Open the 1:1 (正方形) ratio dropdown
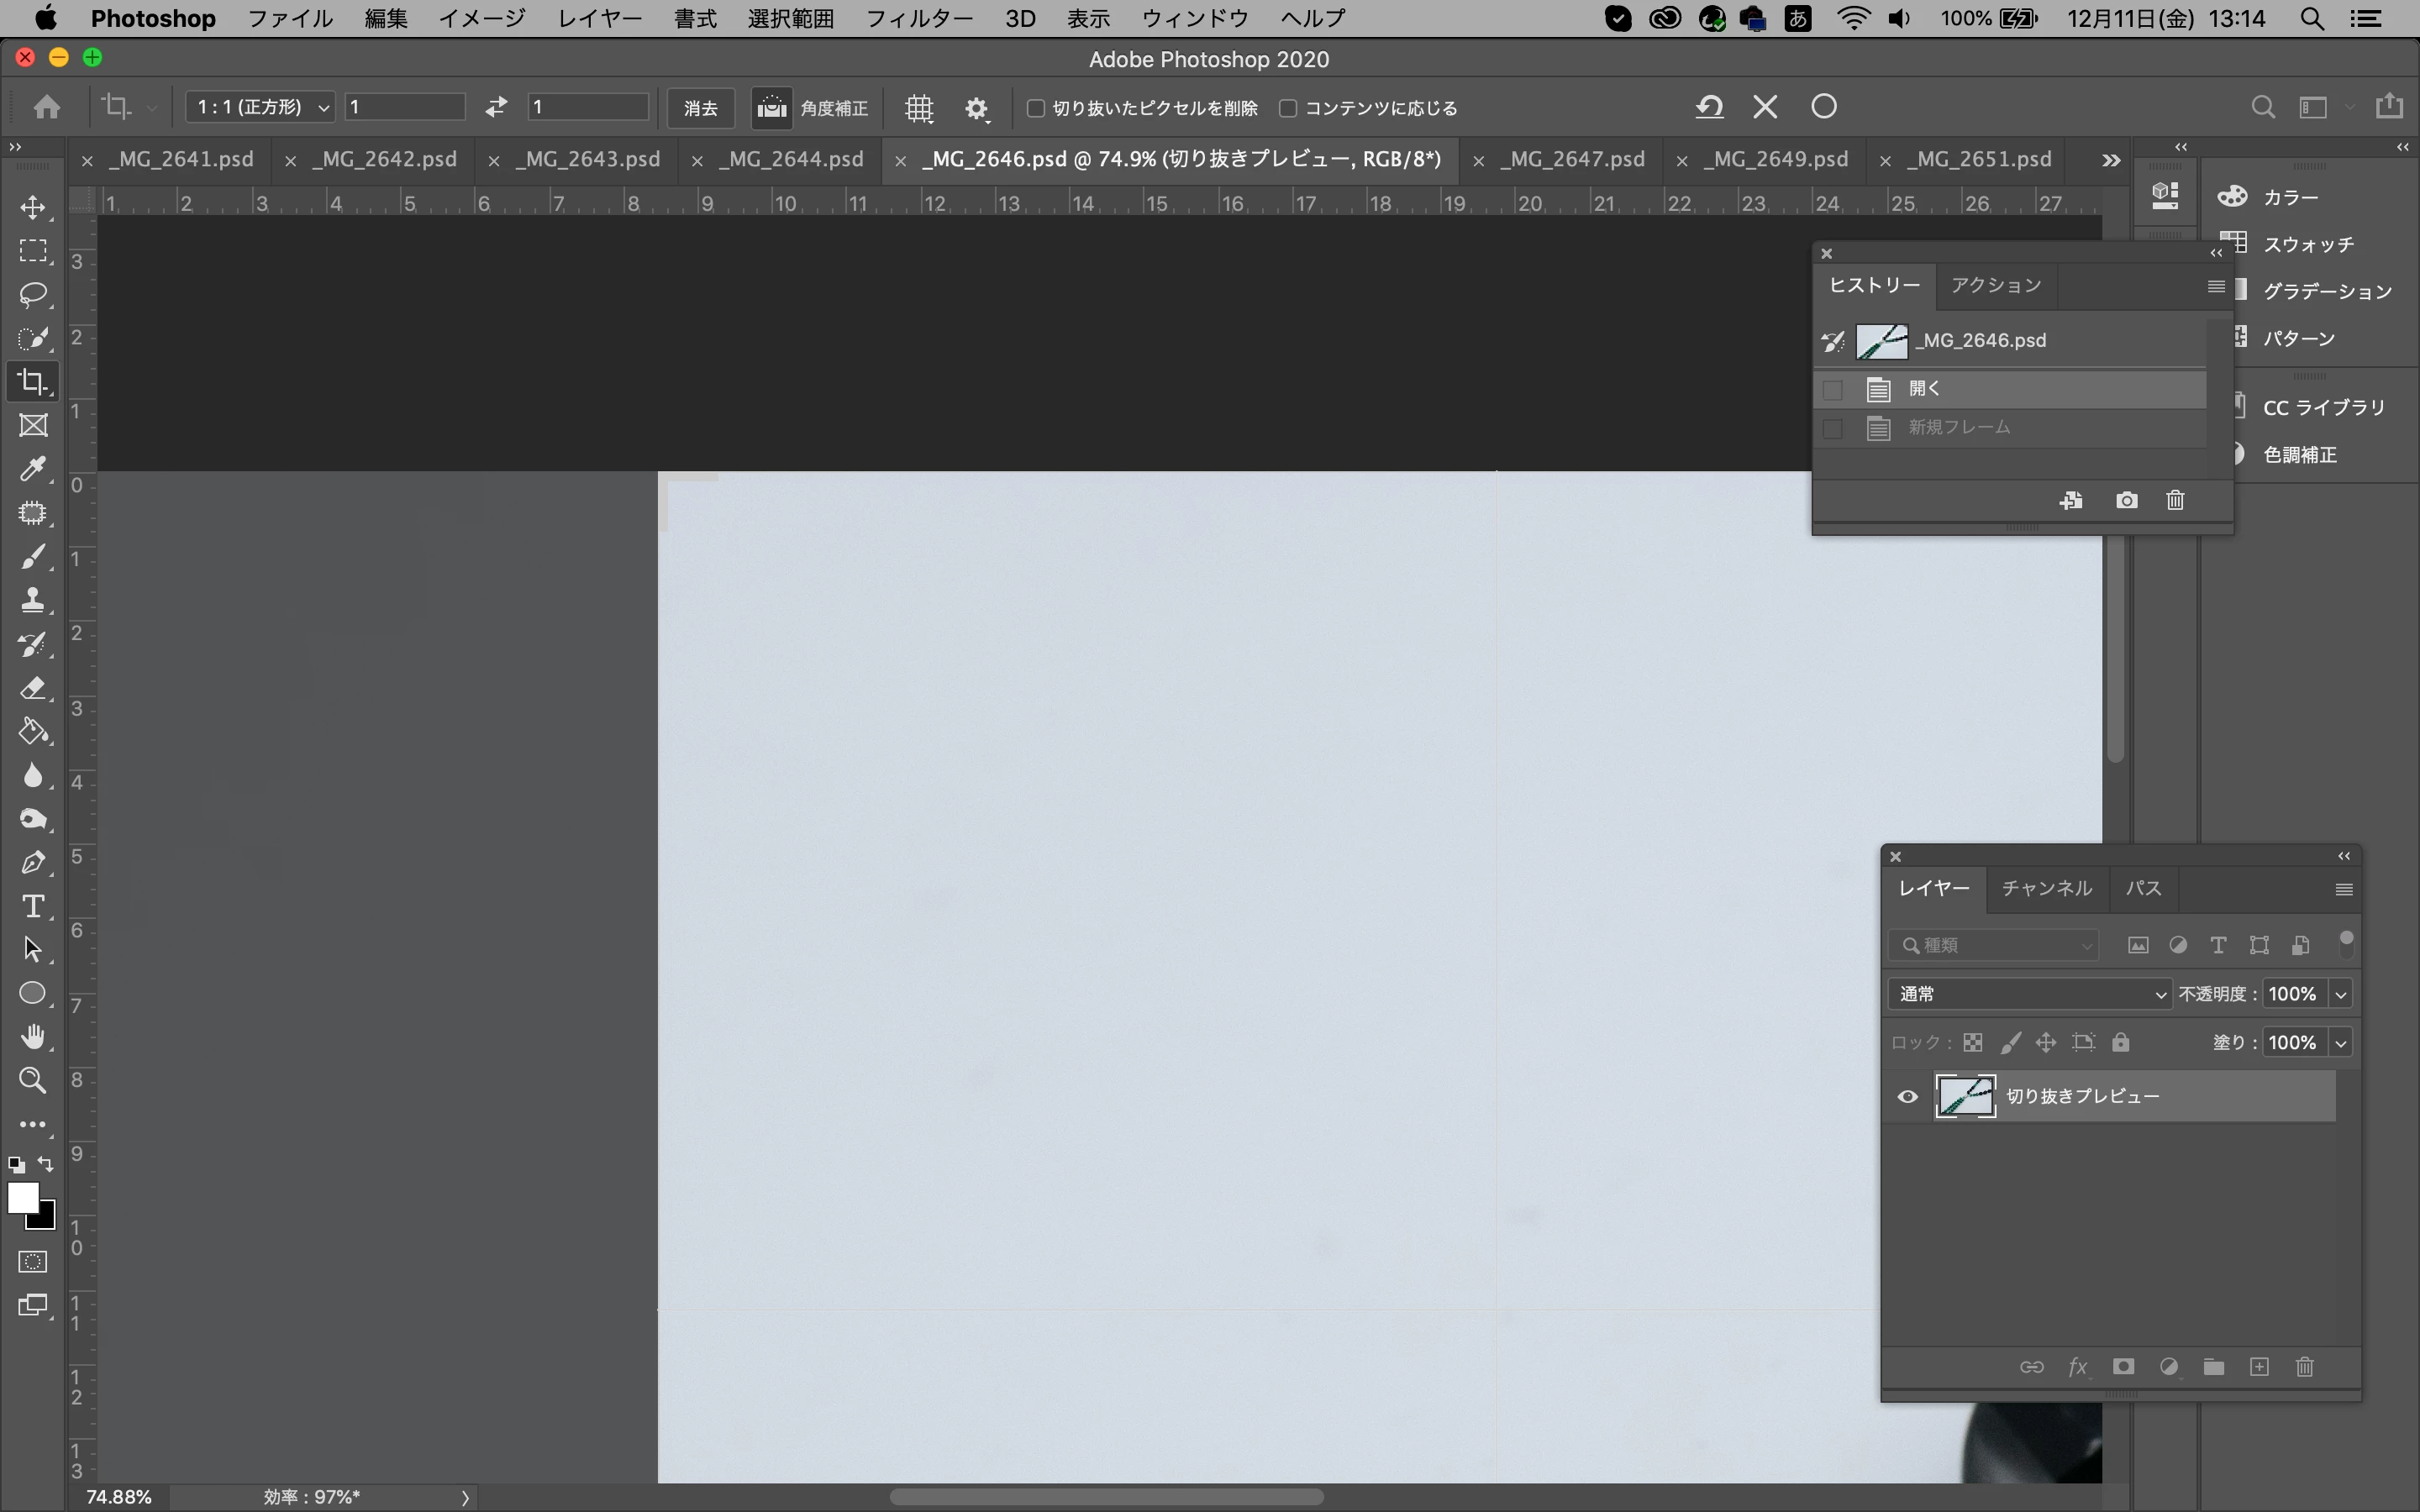Viewport: 2420px width, 1512px height. [x=260, y=107]
